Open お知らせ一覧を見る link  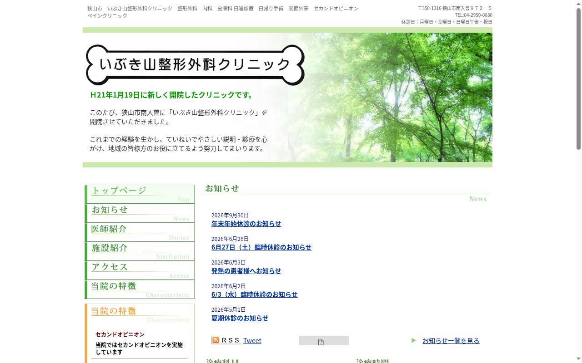[451, 341]
